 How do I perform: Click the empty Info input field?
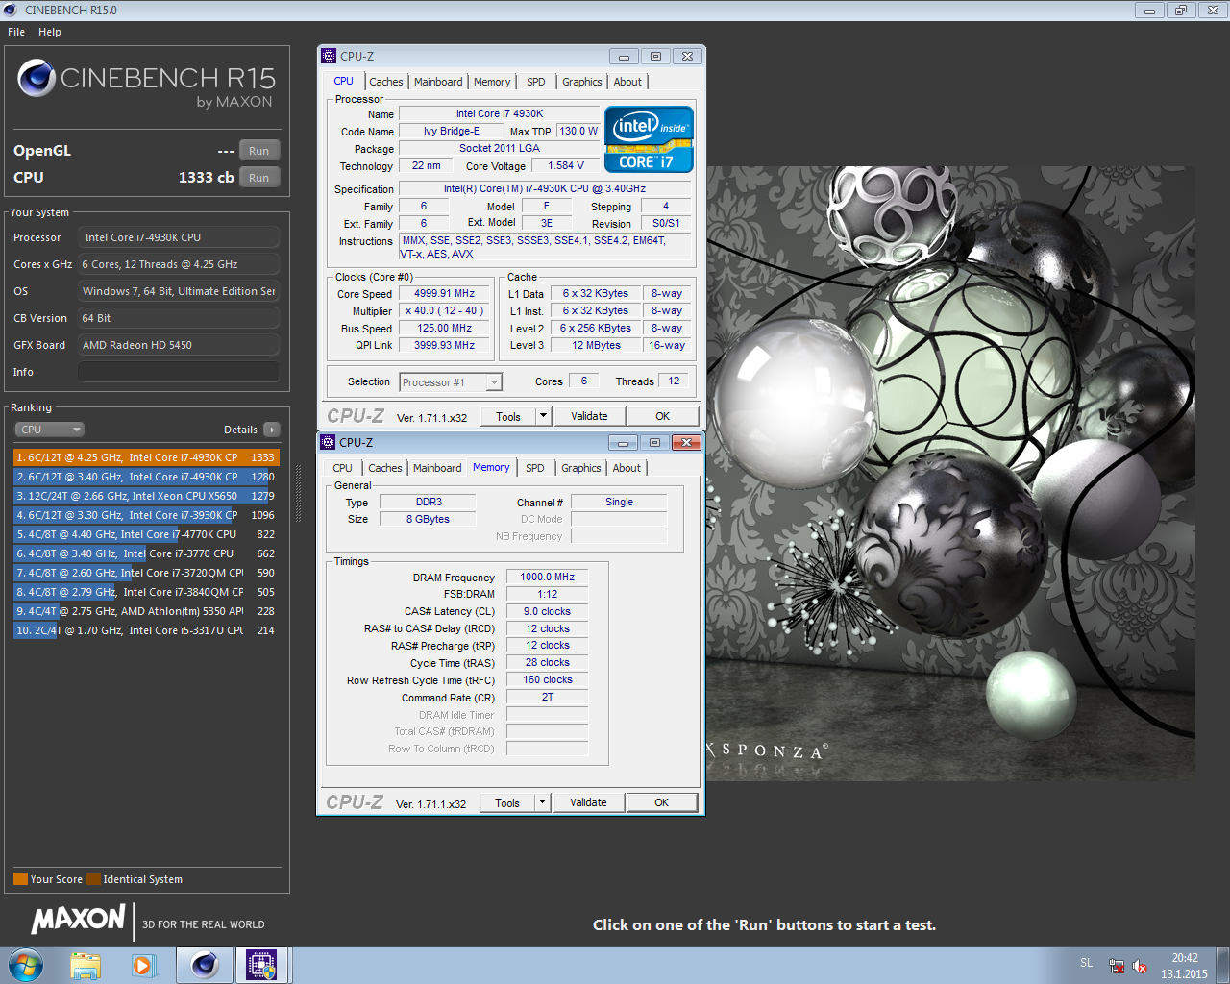tap(179, 372)
